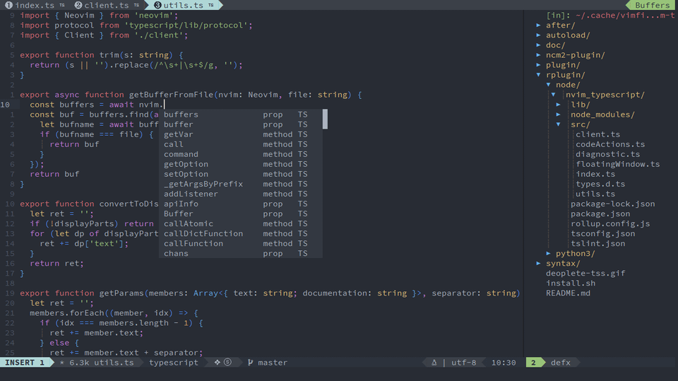This screenshot has width=678, height=381.
Task: Open diagnostic.ts in the file tree
Action: (x=607, y=154)
